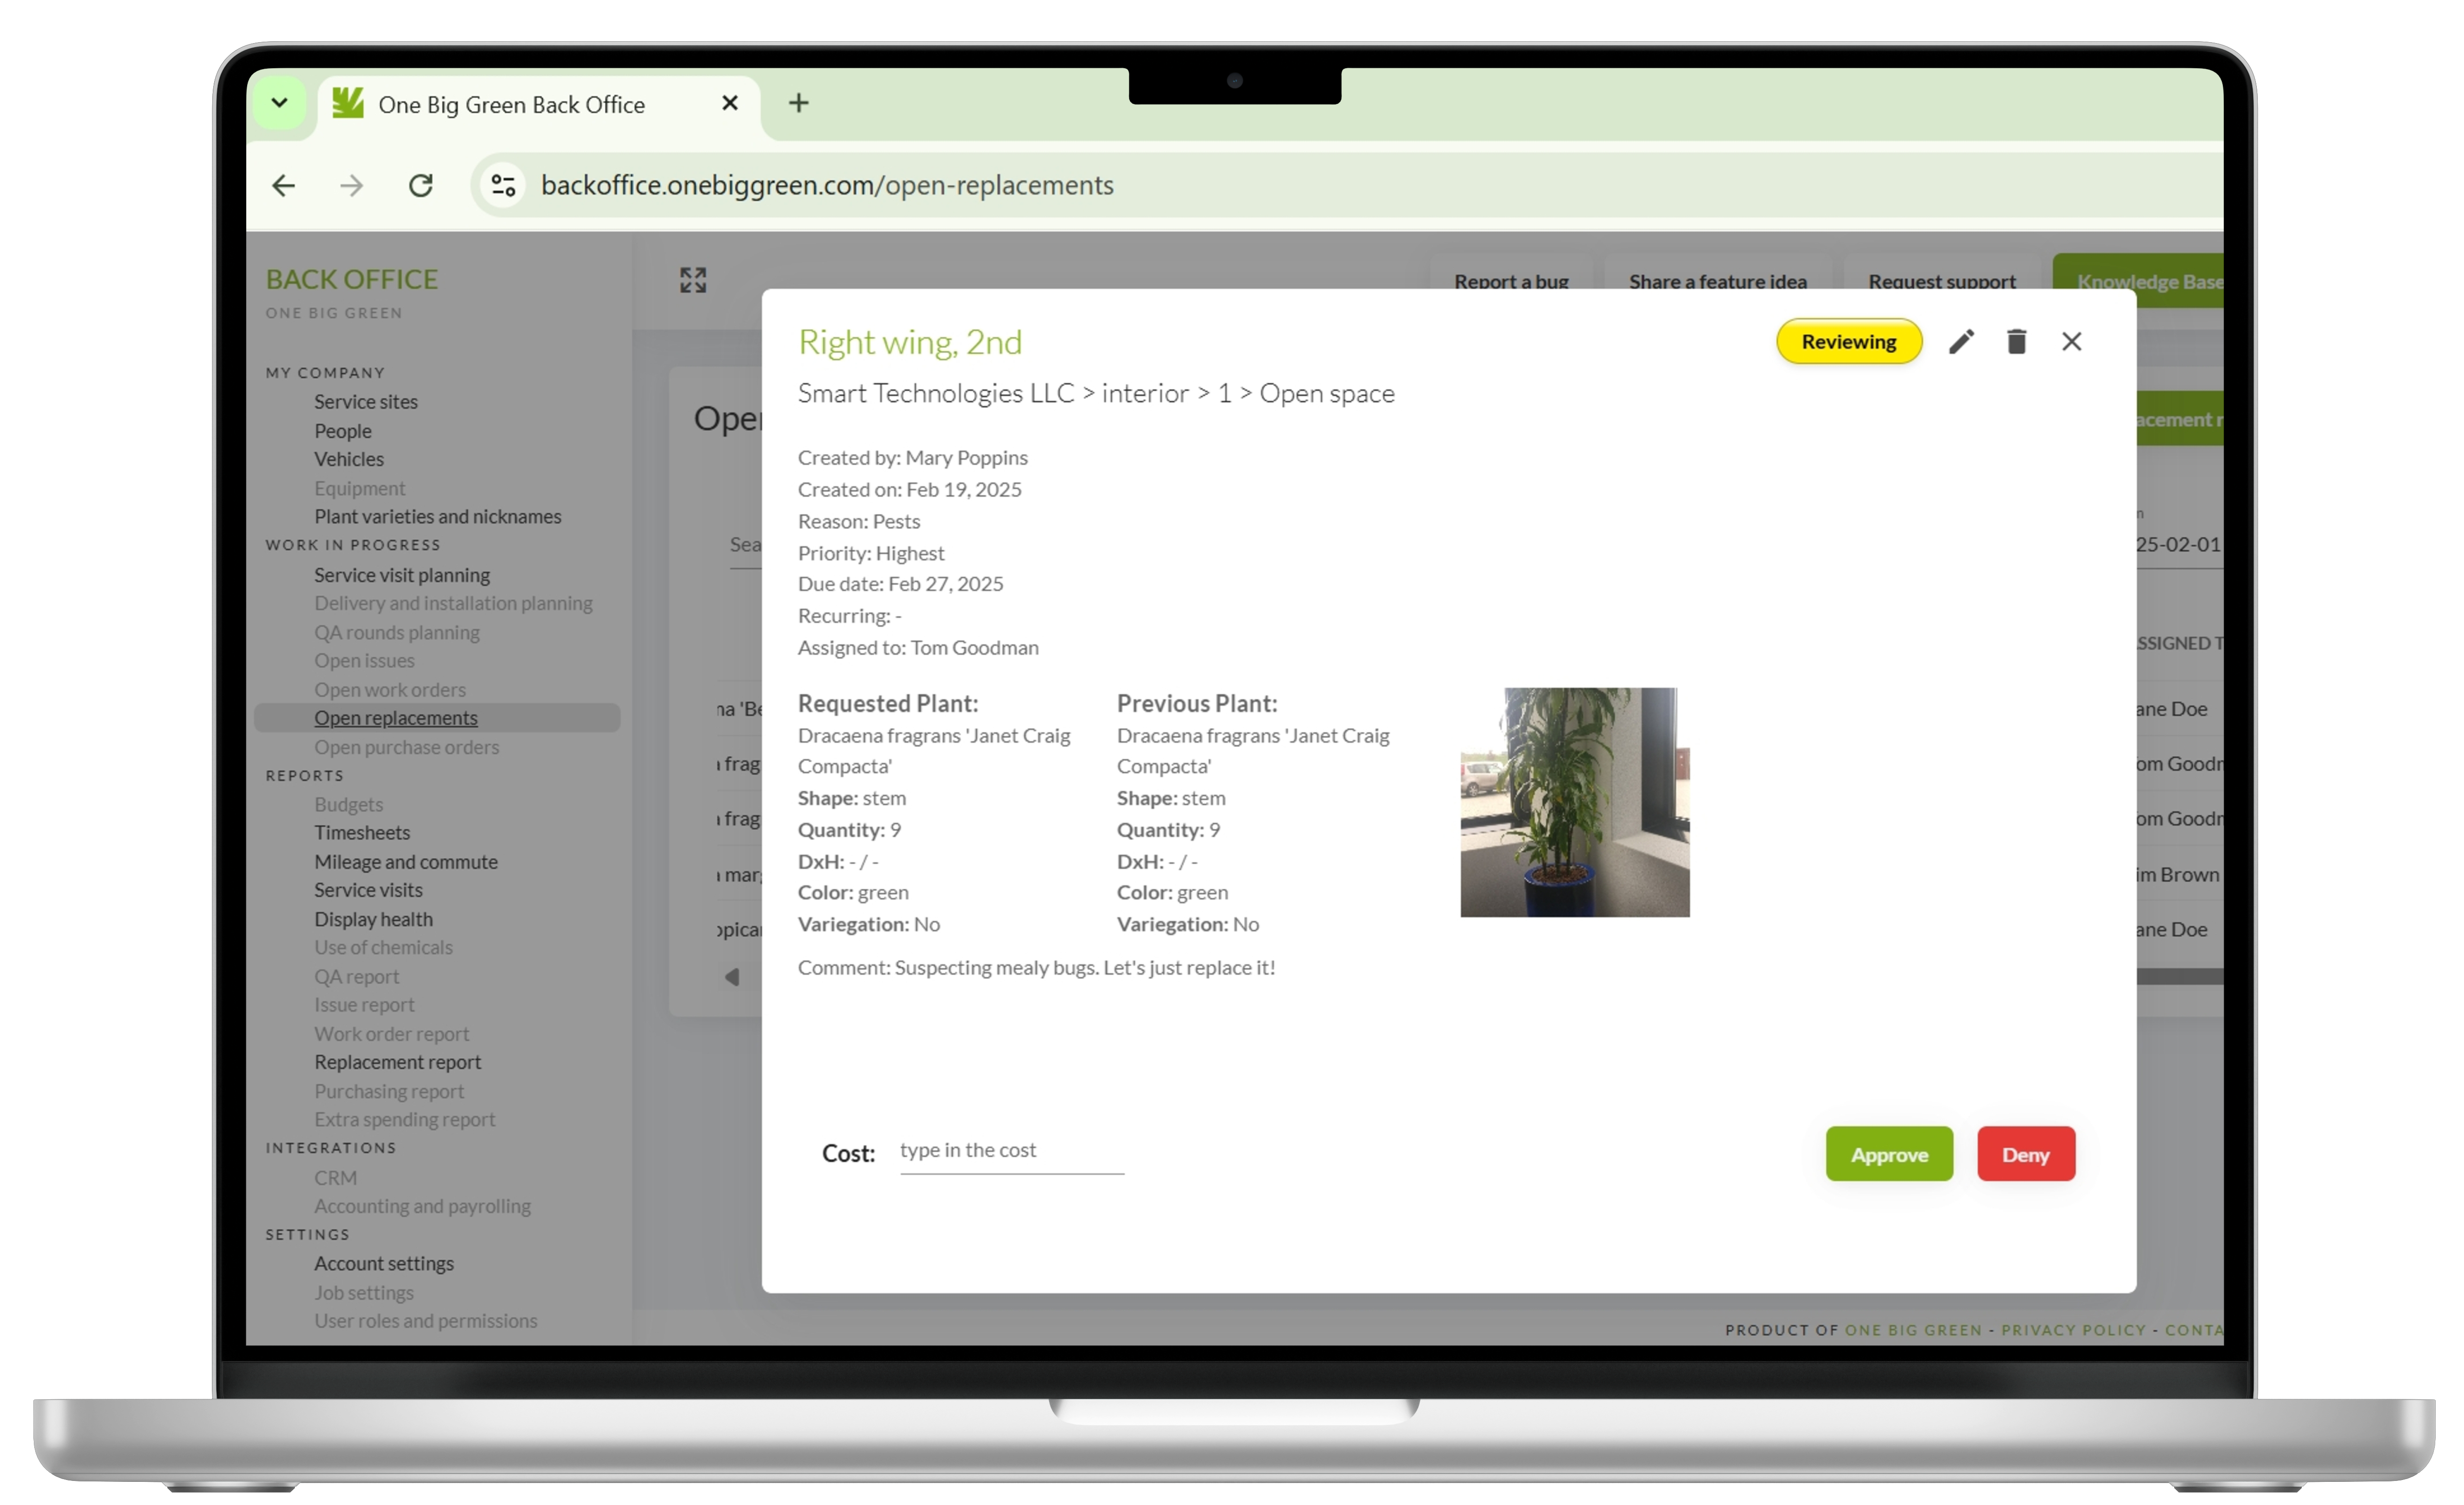Click Delivery and installation planning
This screenshot has height=1505, width=2464.
point(453,604)
